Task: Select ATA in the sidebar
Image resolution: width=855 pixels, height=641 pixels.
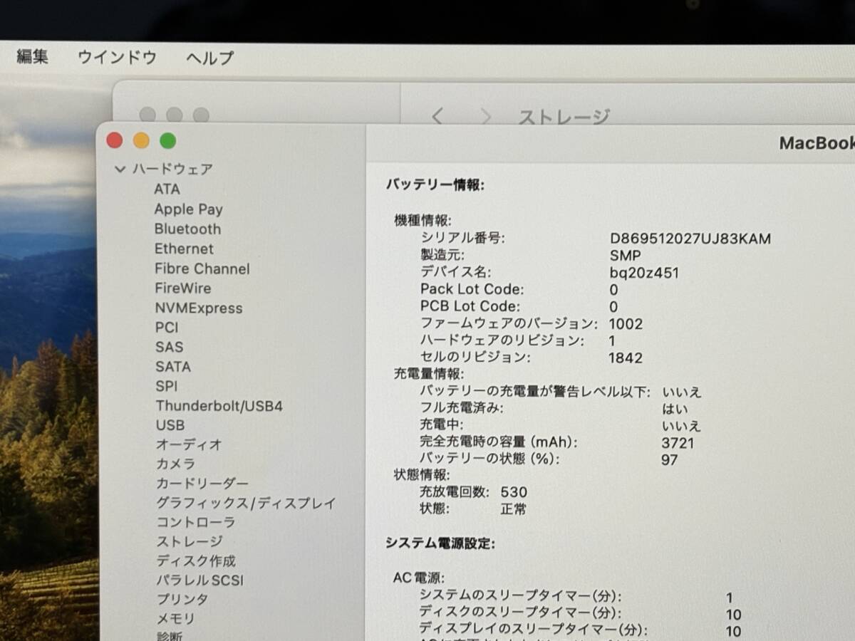Action: tap(167, 189)
